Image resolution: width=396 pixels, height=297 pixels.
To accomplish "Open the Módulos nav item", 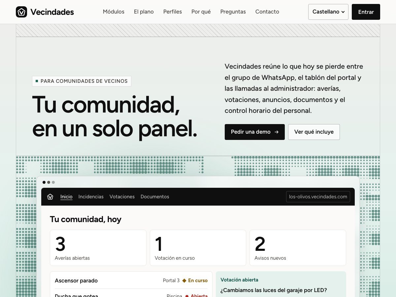I will 114,12.
